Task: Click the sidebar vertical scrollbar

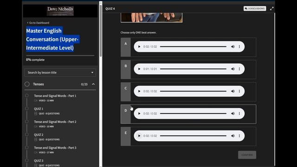Action: 101,30
